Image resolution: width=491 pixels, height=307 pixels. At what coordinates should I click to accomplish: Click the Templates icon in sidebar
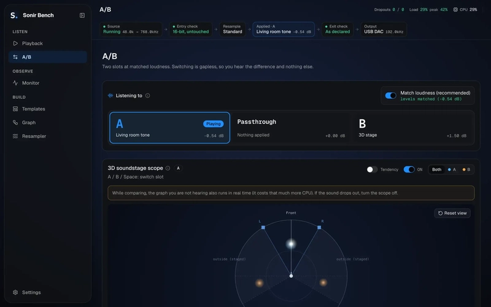point(15,109)
